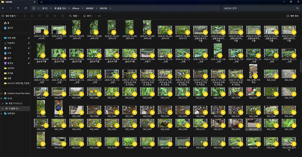
Task: Open a new tab with plus button
Action: (42, 2)
